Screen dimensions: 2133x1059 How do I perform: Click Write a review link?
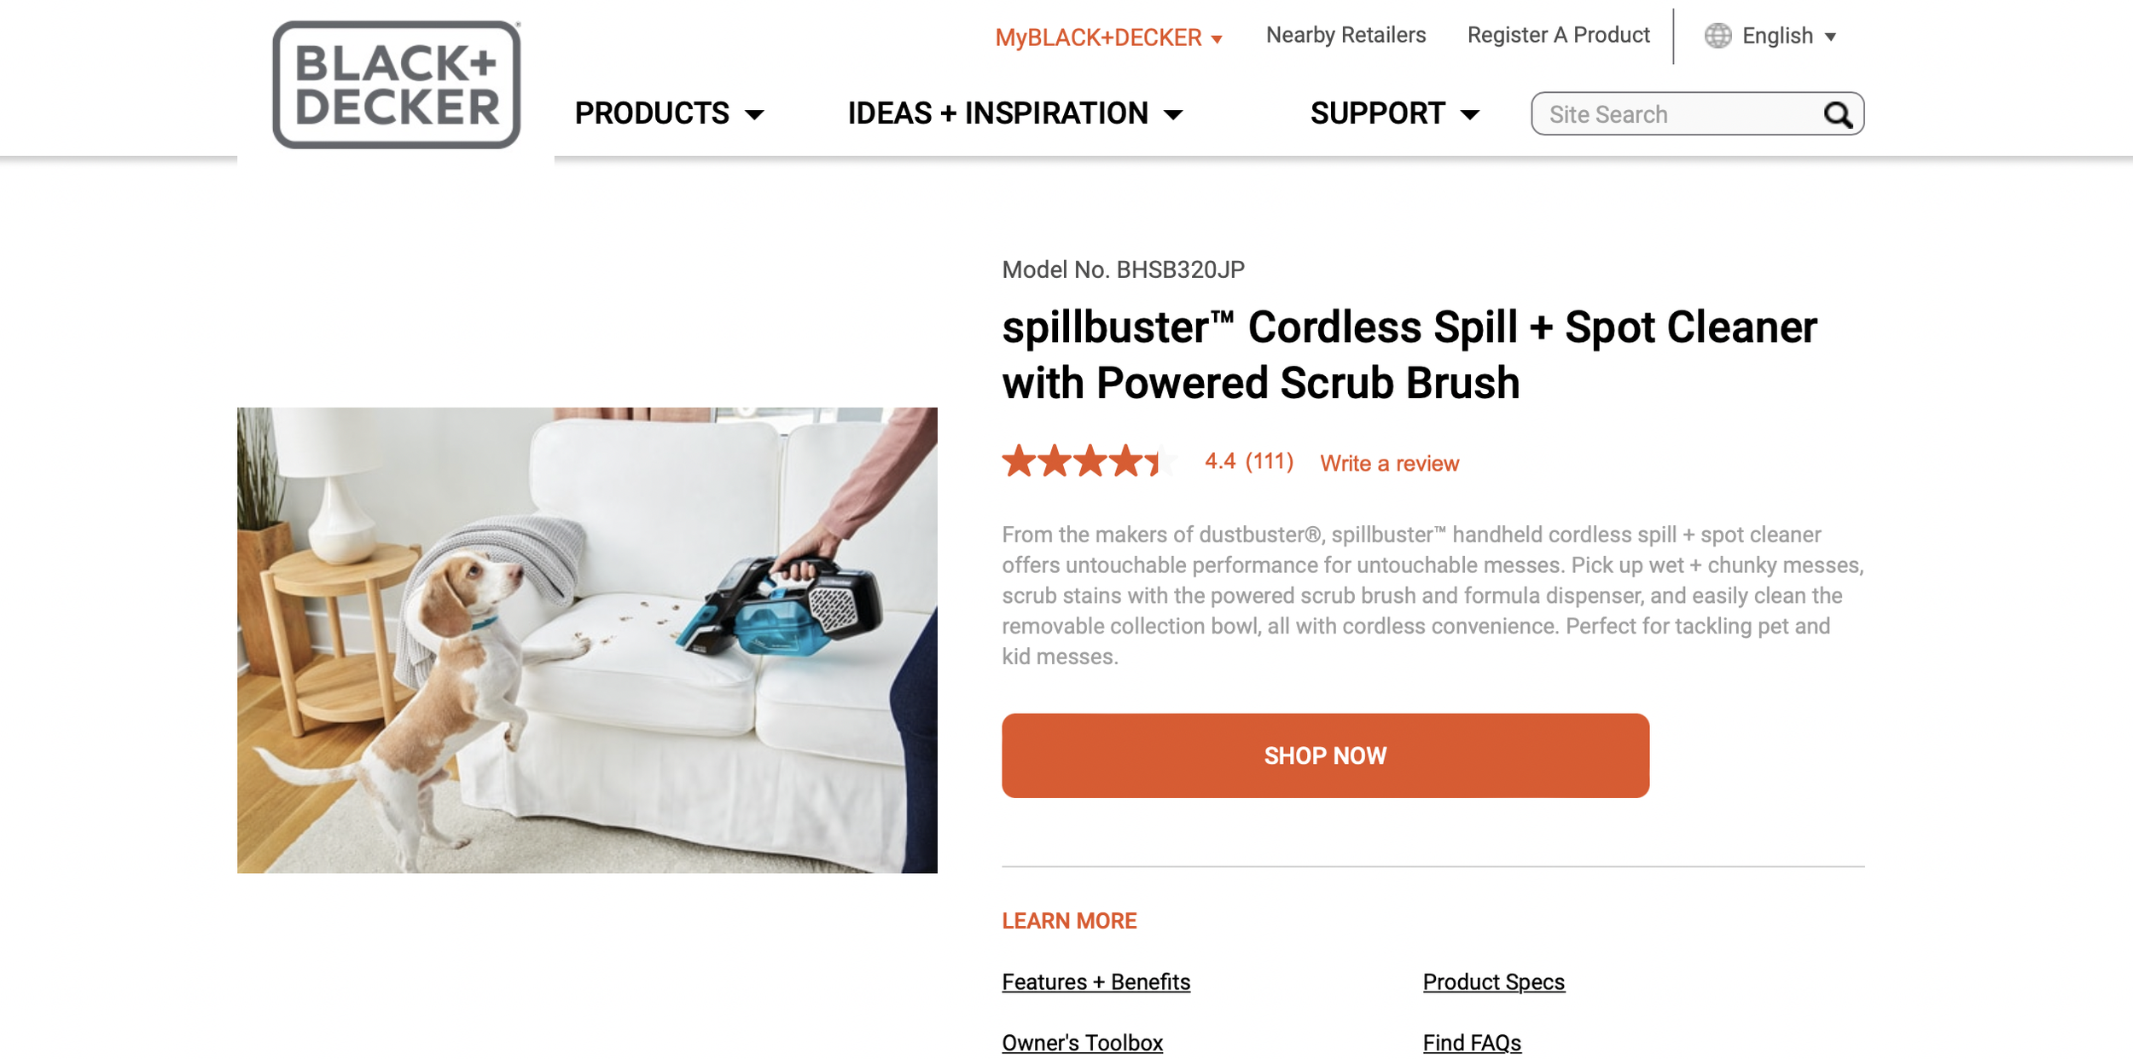click(1389, 463)
